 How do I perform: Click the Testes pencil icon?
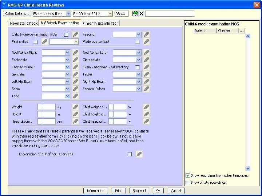coord(146,74)
